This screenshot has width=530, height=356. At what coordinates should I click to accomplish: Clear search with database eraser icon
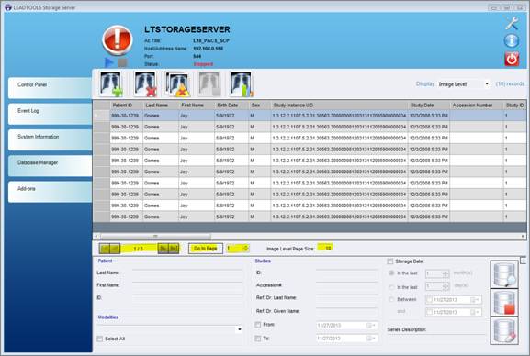pyautogui.click(x=504, y=330)
